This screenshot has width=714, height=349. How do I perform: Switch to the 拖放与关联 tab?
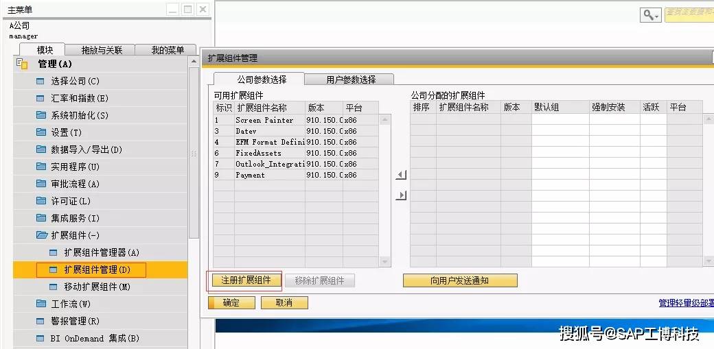[x=102, y=50]
